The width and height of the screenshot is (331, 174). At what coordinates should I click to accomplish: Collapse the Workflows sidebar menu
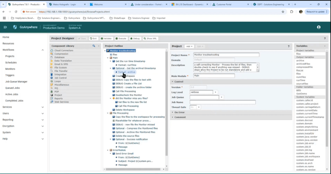pos(43,50)
